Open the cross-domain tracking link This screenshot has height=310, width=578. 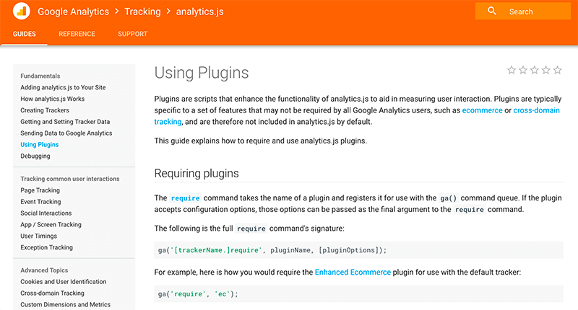(536, 110)
